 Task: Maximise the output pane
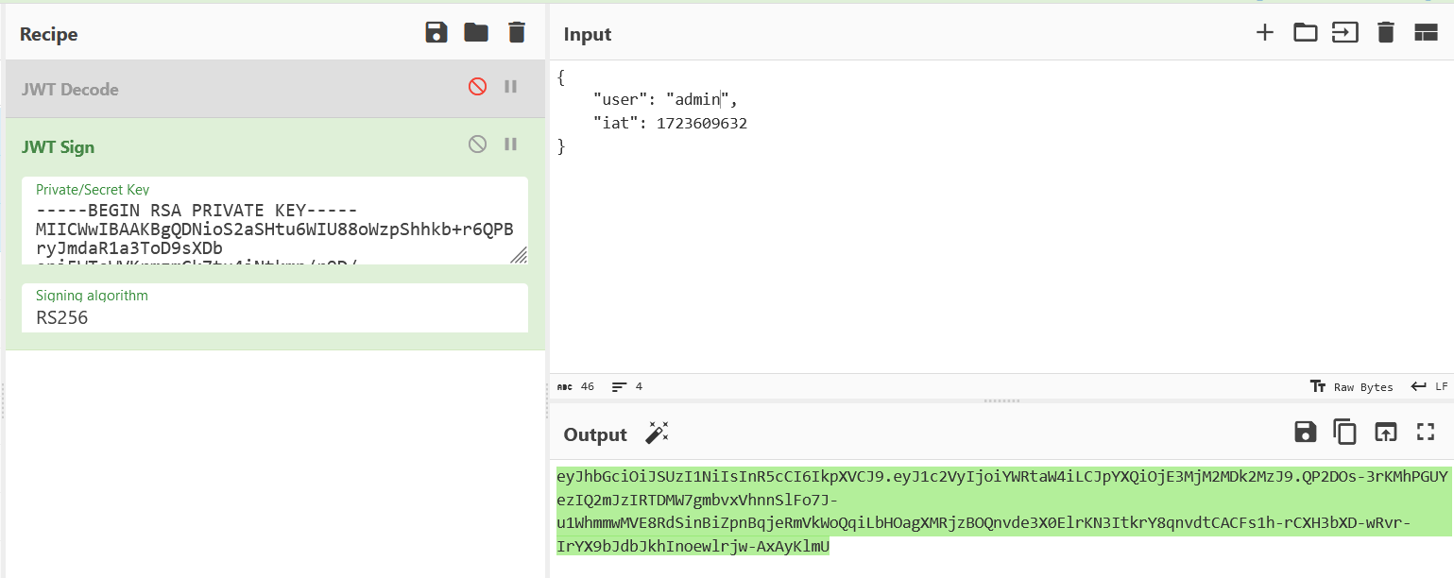(1426, 432)
